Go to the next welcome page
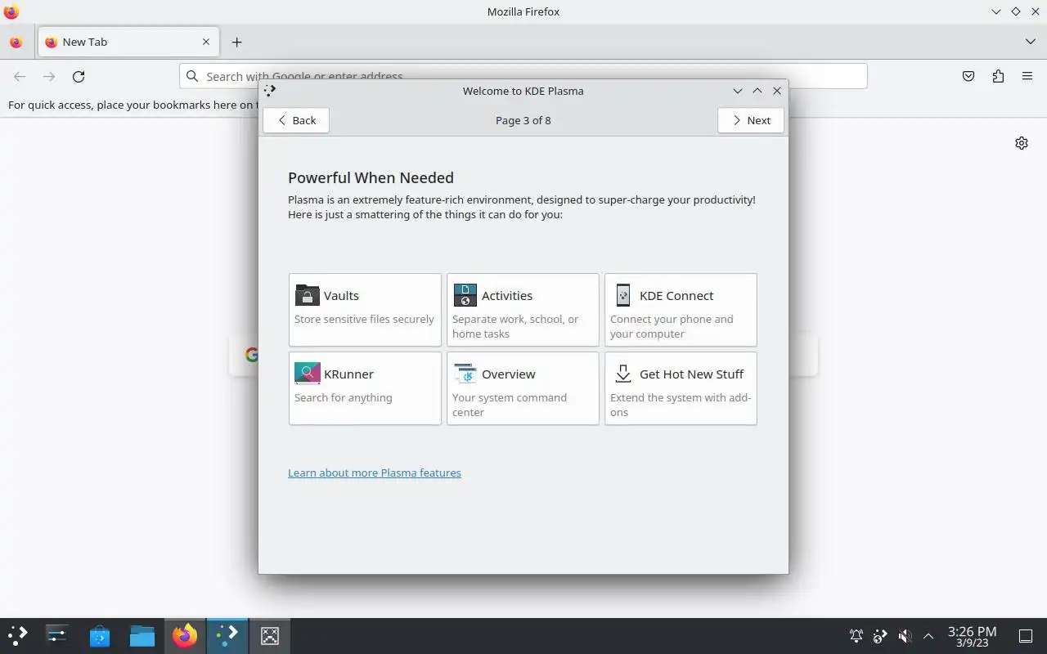The image size is (1047, 654). 751,120
